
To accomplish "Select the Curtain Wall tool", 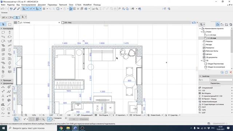I will tap(3, 50).
